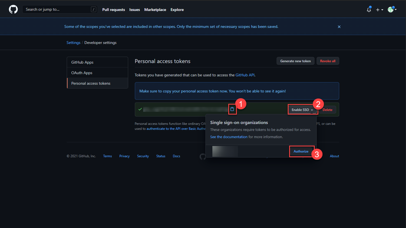Viewport: 406px width, 228px height.
Task: Select OAuth Apps in sidebar
Action: coord(97,73)
